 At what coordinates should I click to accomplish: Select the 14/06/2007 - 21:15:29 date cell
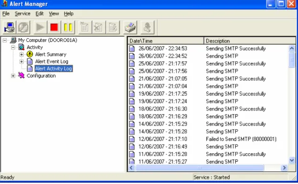click(x=163, y=124)
